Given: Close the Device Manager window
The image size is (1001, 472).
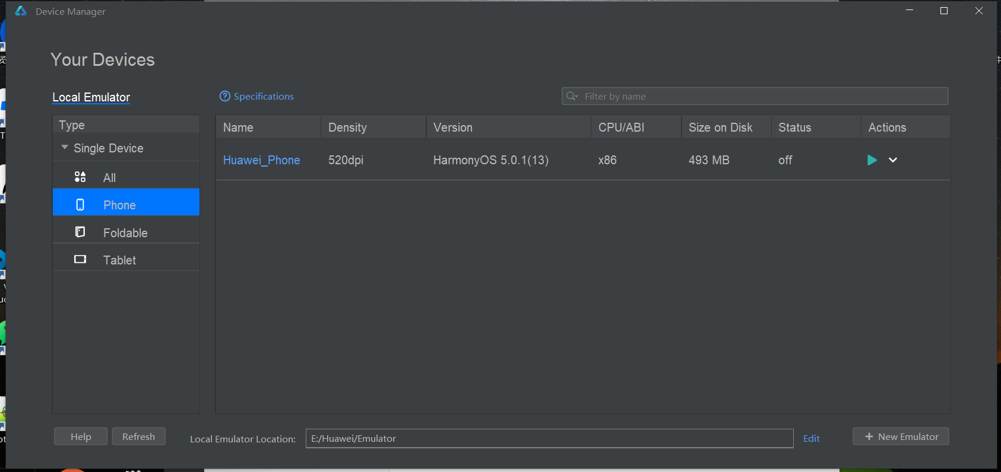Looking at the screenshot, I should pos(979,11).
